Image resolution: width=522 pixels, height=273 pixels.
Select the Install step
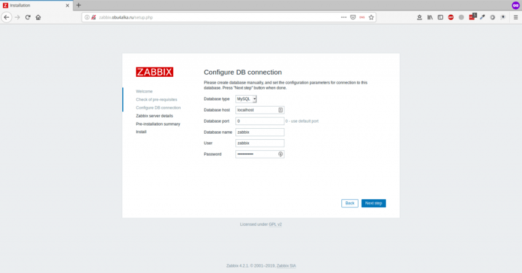point(141,132)
